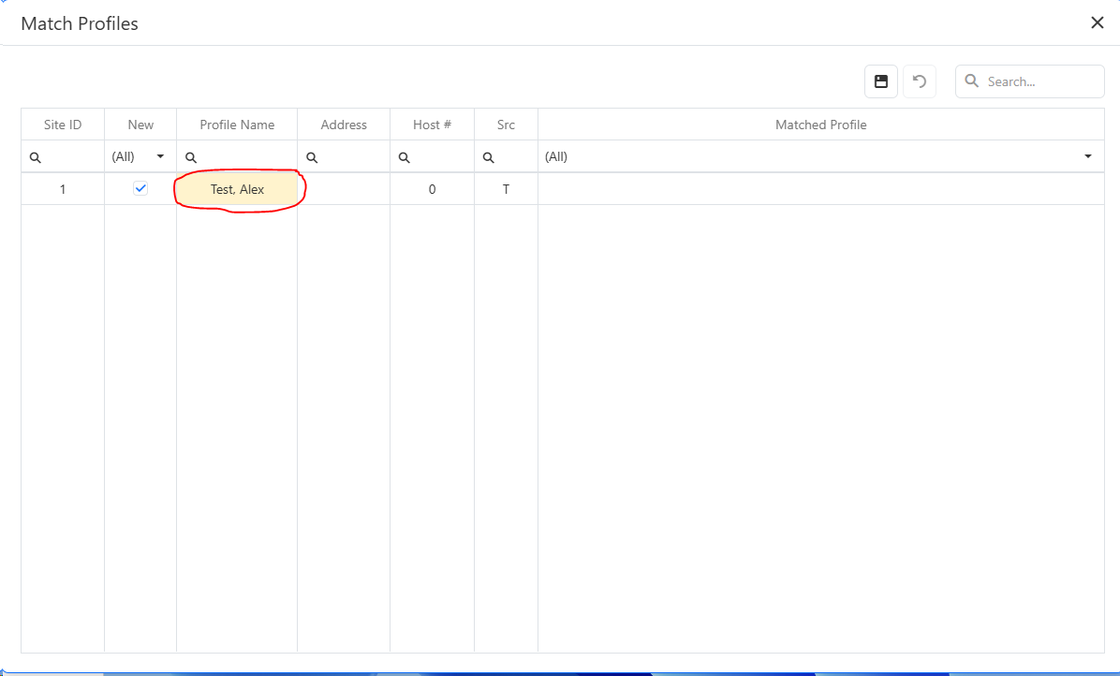Sort by Host # column header

coord(432,125)
